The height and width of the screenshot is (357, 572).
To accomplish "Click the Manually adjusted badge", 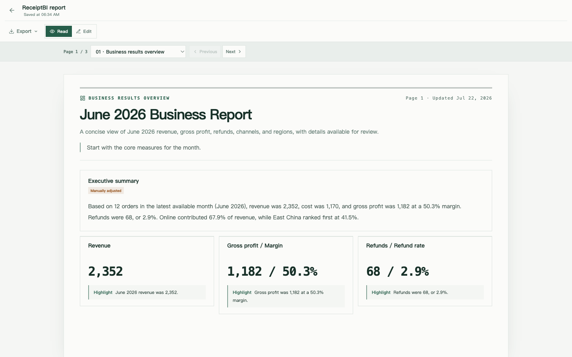I will pos(106,191).
